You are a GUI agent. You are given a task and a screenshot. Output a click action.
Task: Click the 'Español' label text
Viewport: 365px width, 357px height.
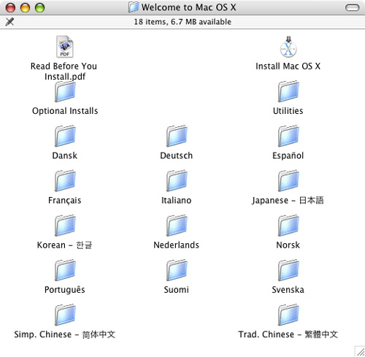coord(288,156)
